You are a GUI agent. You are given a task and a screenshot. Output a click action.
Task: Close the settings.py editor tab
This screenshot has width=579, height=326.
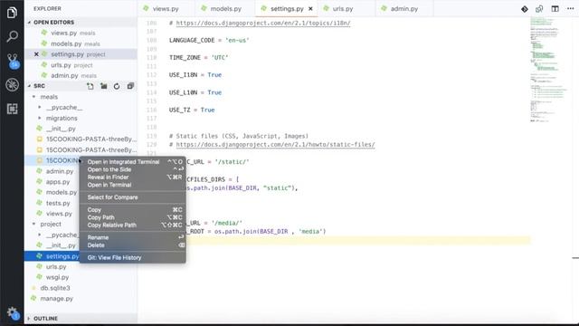[310, 9]
